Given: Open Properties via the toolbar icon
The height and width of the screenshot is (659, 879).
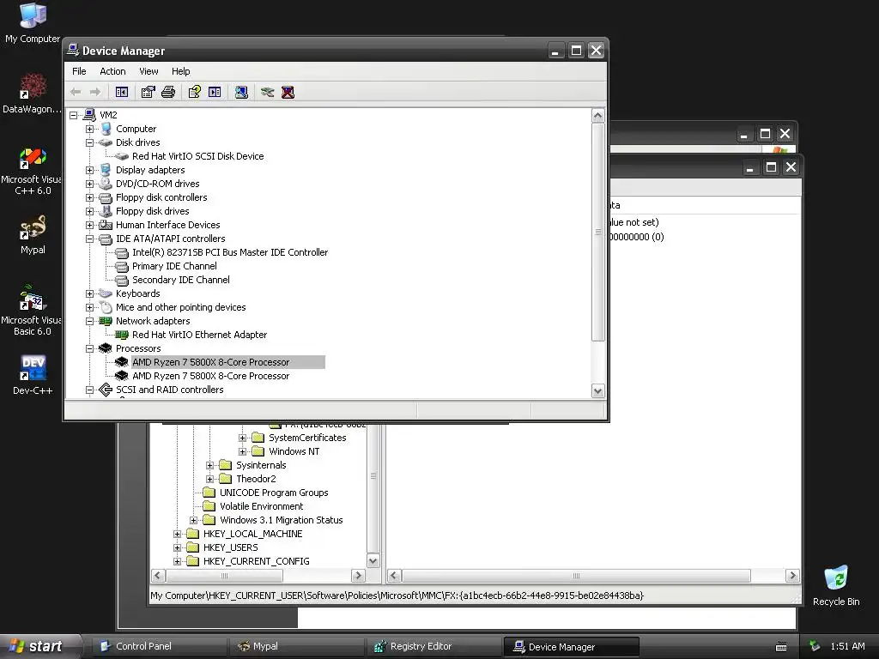Looking at the screenshot, I should [148, 92].
